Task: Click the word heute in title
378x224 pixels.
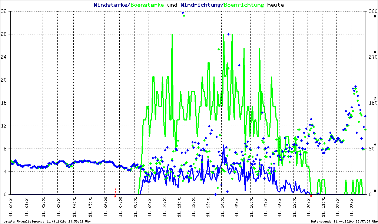Action: tap(276, 5)
